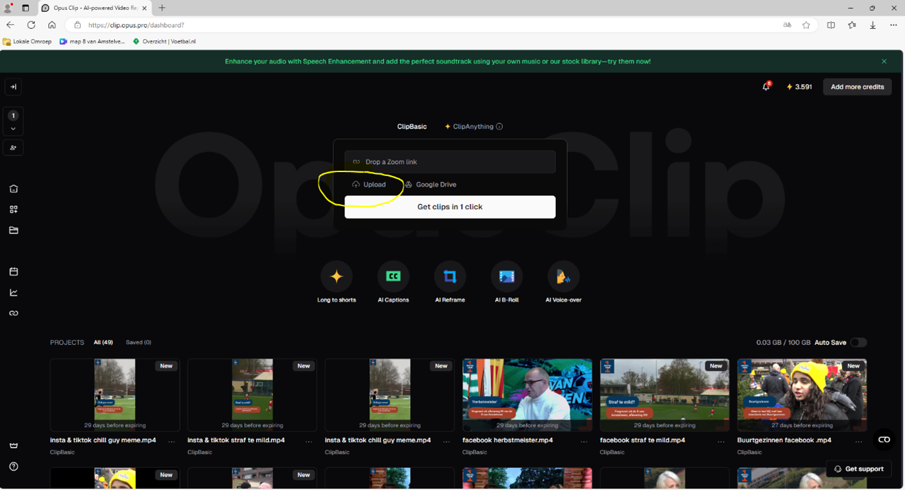Go back with the browser back arrow

[x=10, y=26]
